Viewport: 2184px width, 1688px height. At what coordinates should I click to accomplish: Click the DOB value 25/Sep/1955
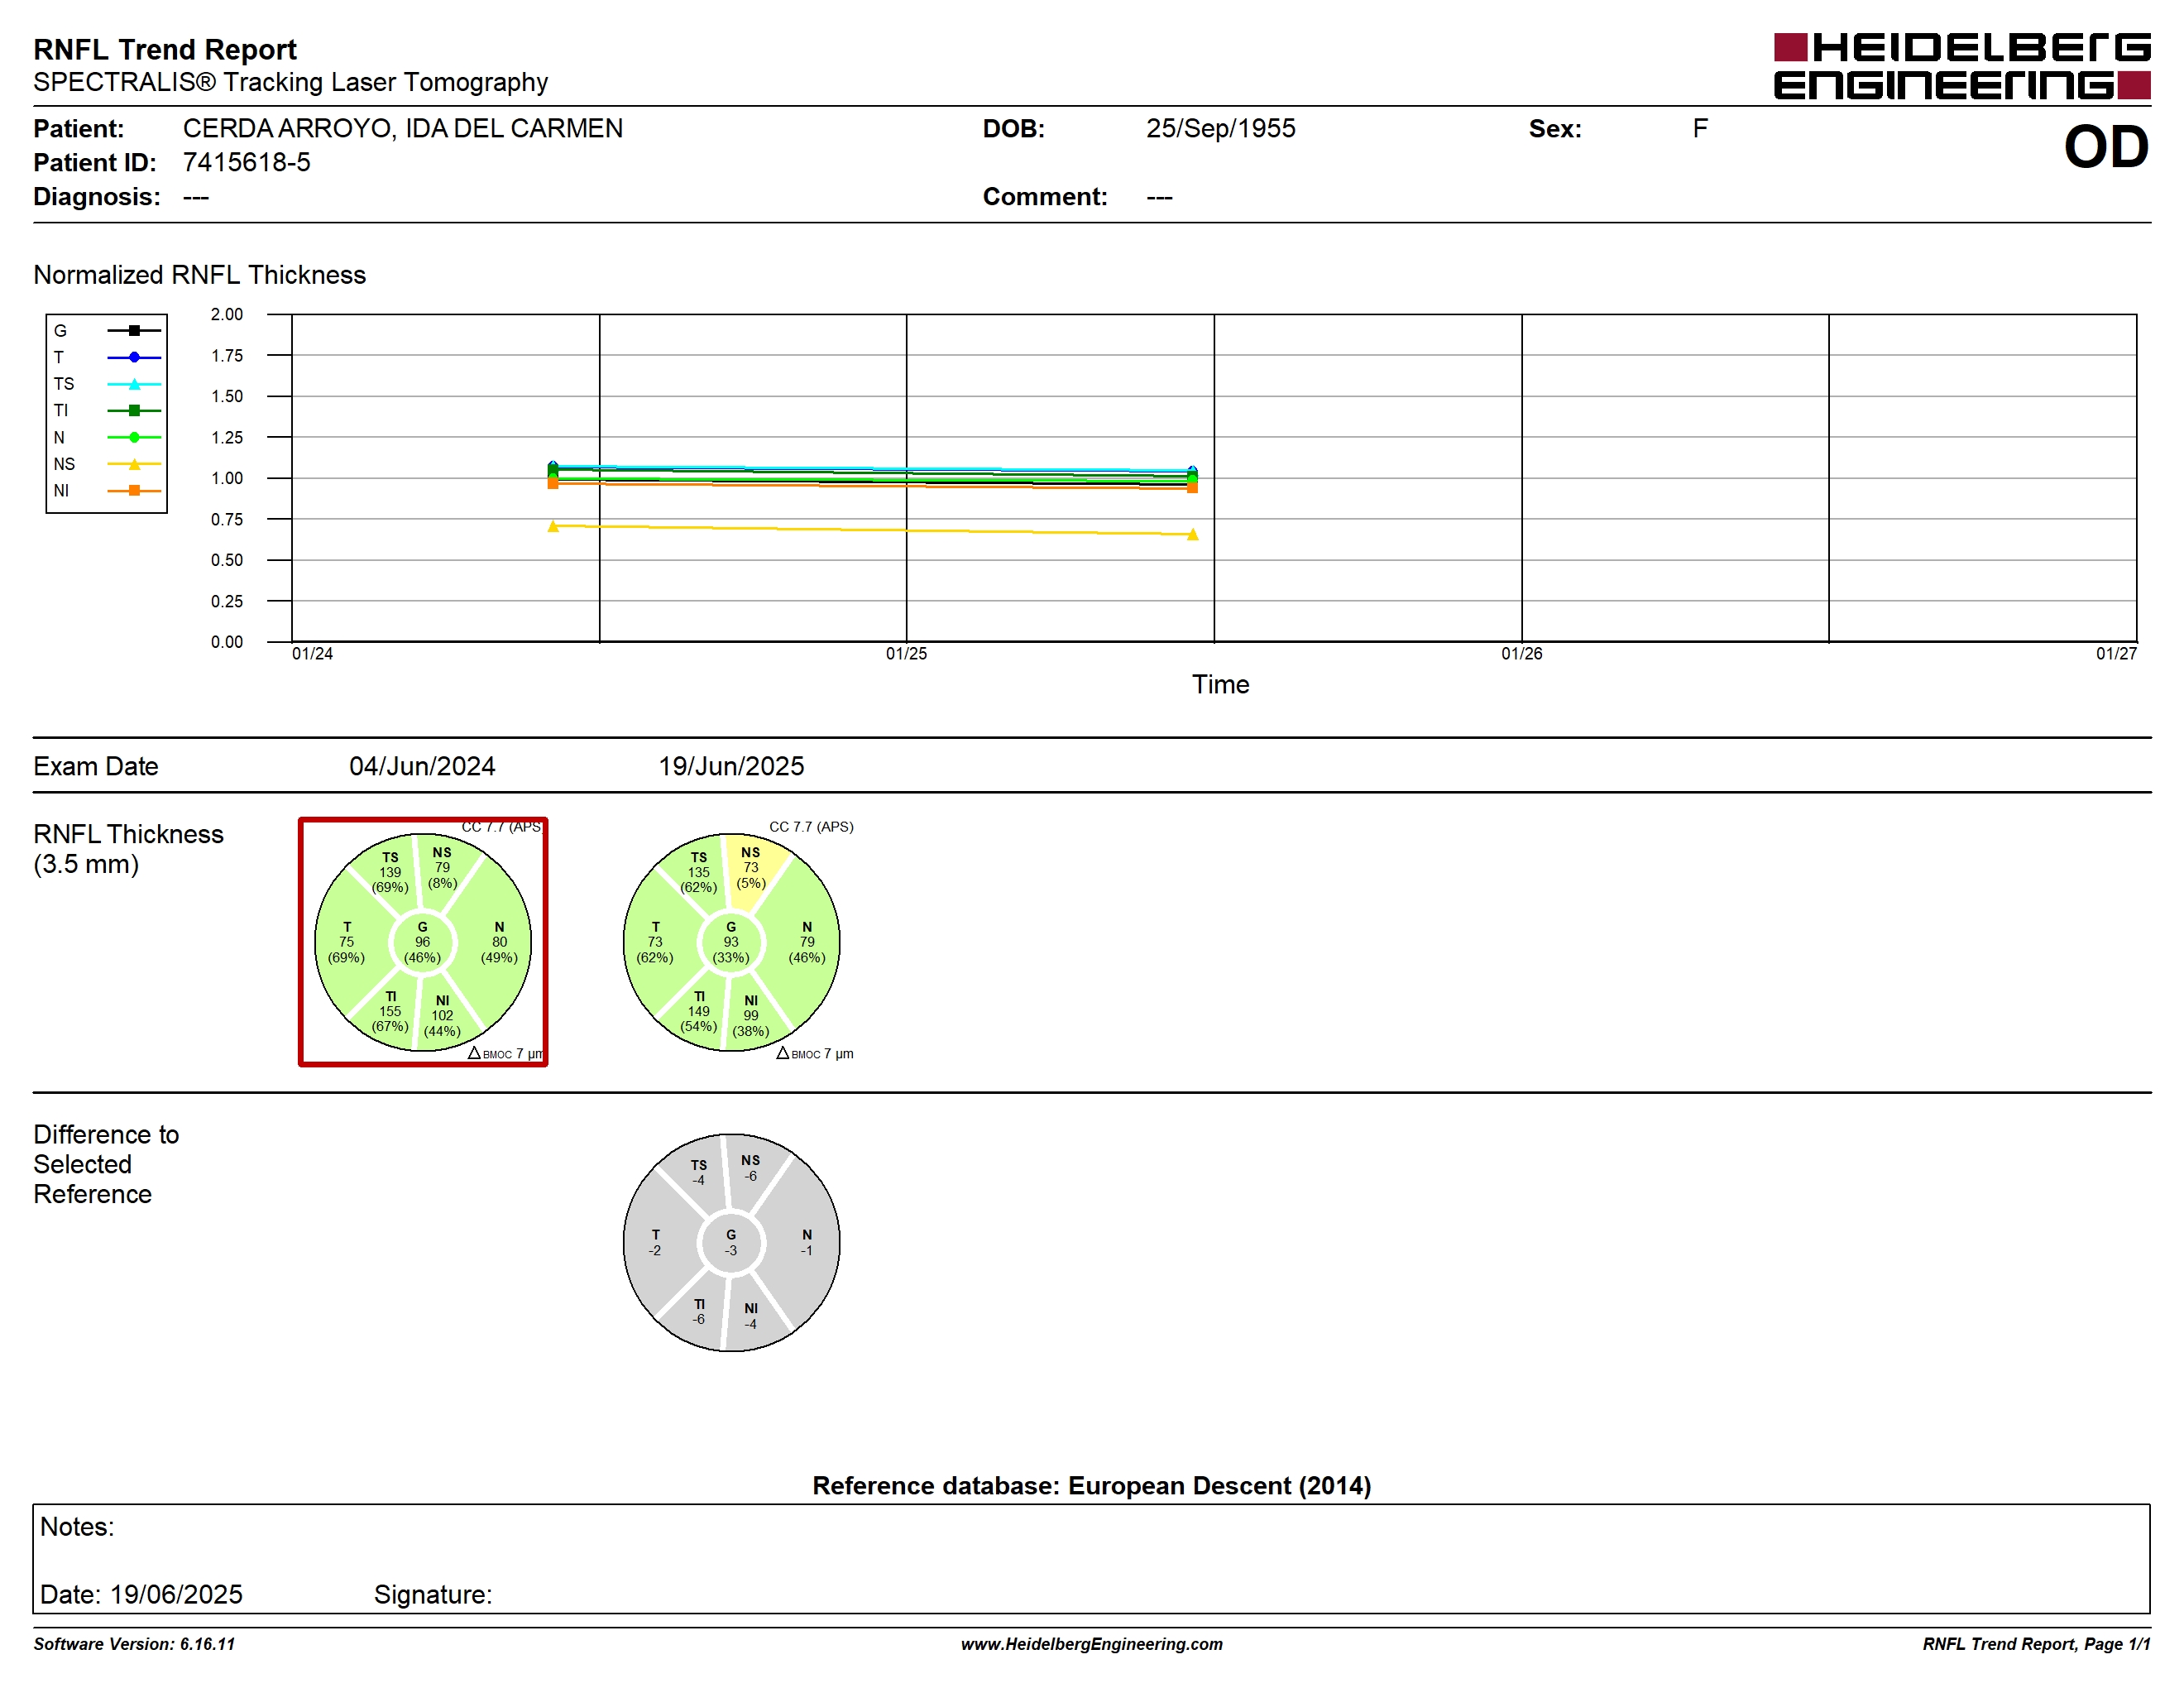[1221, 128]
